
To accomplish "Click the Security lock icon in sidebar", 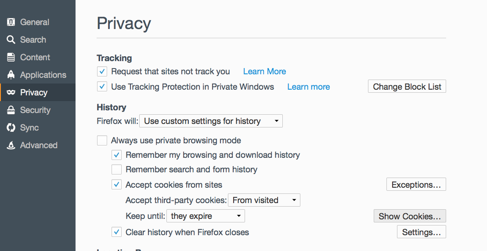I will pyautogui.click(x=11, y=110).
